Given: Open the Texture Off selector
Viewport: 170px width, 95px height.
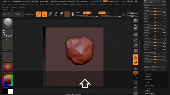Looking at the screenshot, I should 8,57.
